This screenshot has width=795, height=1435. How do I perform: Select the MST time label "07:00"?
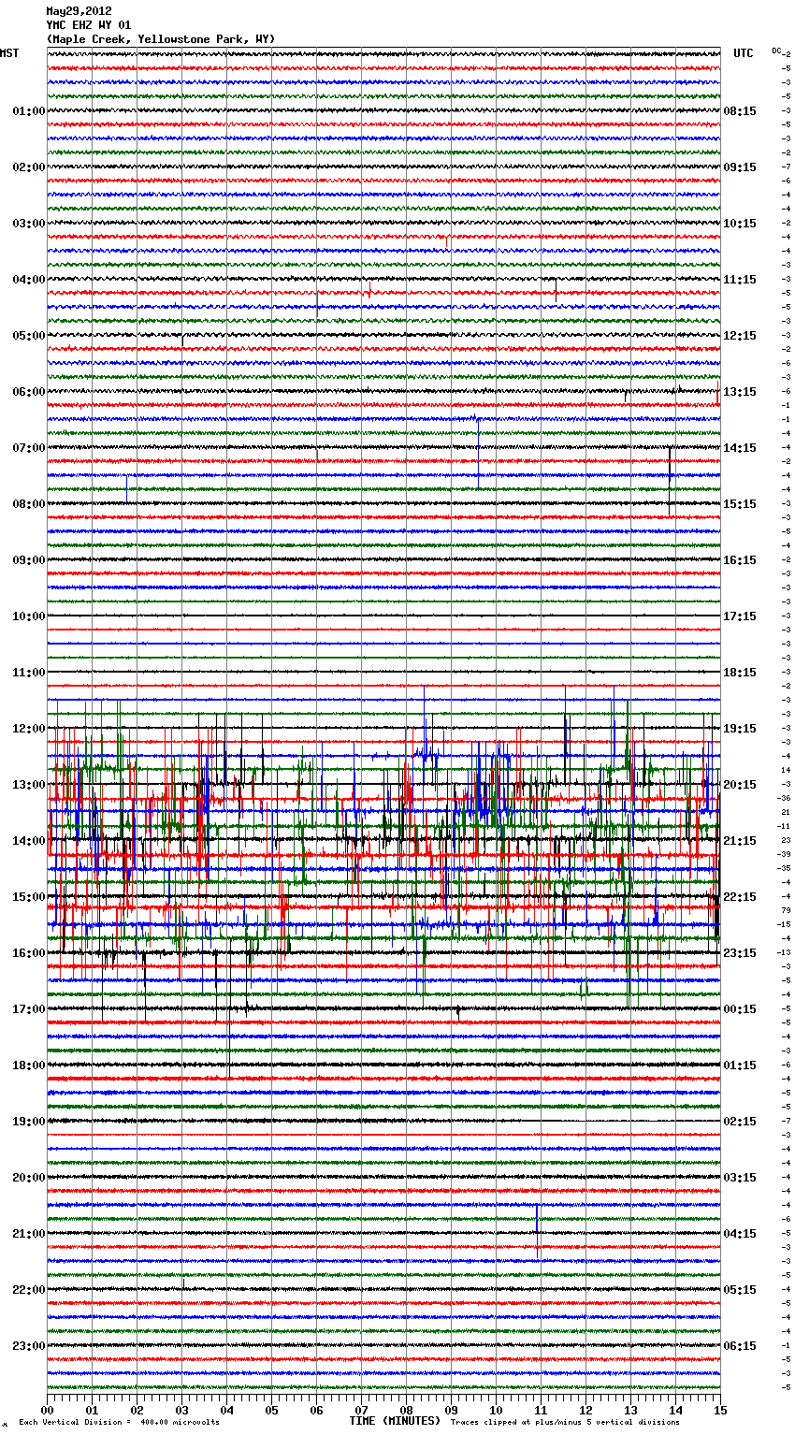click(x=29, y=448)
